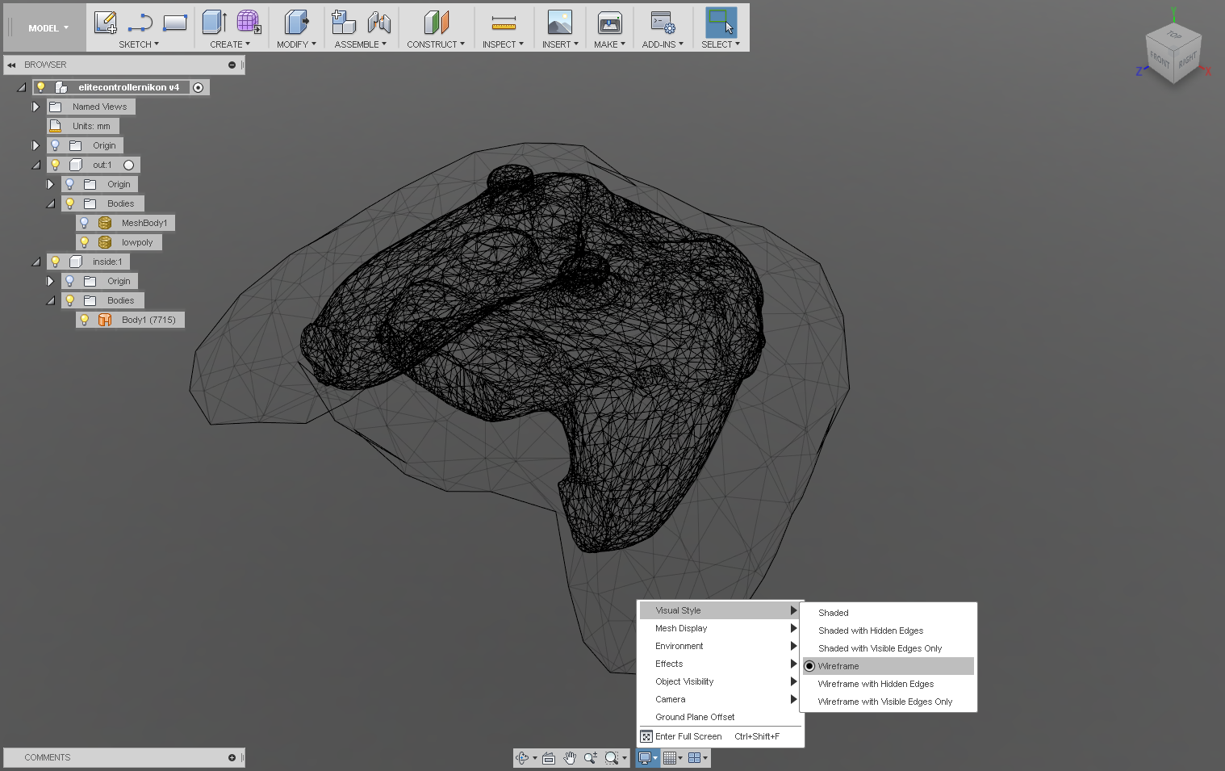1225x771 pixels.
Task: Click the Create Form purple mesh icon
Action: 249,22
